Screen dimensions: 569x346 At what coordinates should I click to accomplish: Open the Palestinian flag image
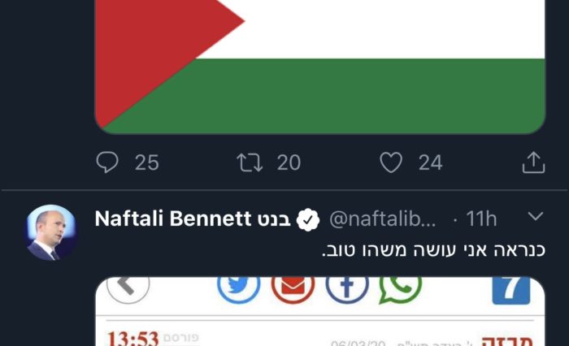[319, 67]
